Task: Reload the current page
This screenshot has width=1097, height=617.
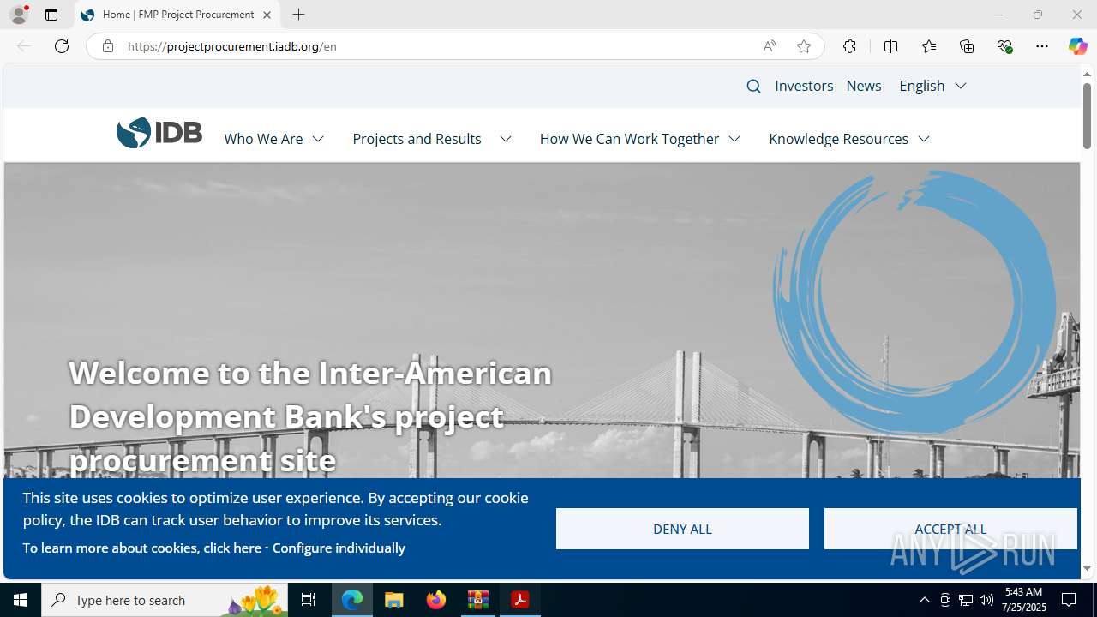Action: point(62,46)
